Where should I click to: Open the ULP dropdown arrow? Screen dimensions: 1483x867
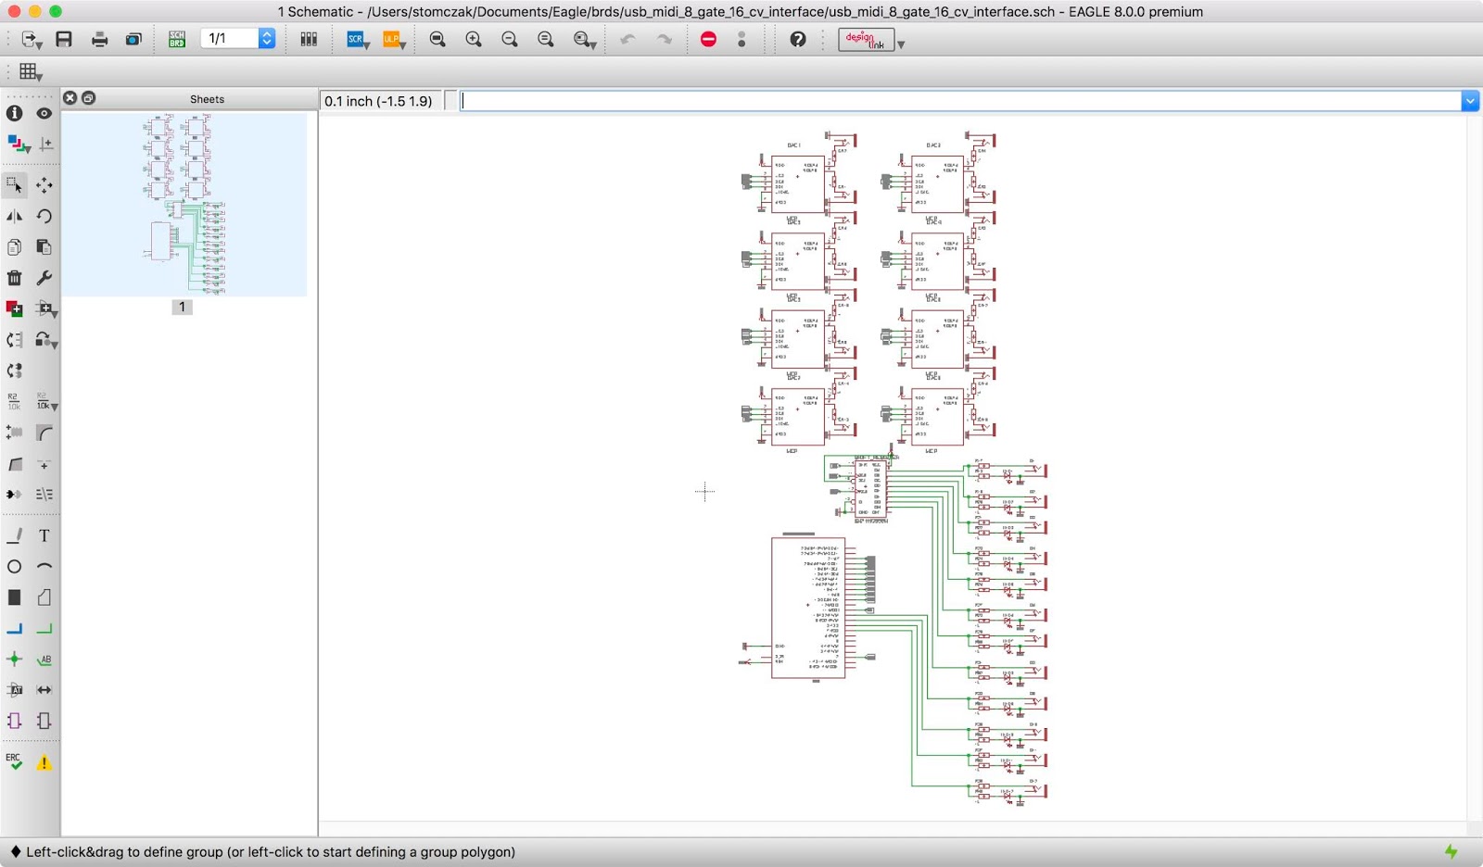pyautogui.click(x=405, y=44)
